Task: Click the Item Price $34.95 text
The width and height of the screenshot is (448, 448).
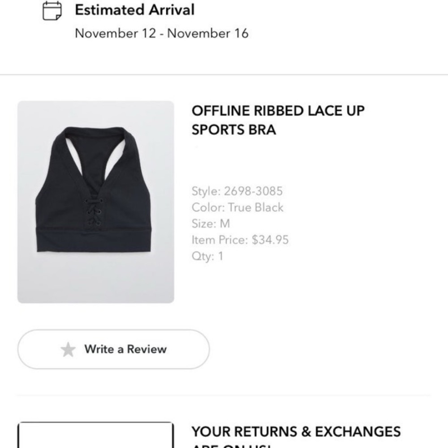Action: click(x=240, y=240)
